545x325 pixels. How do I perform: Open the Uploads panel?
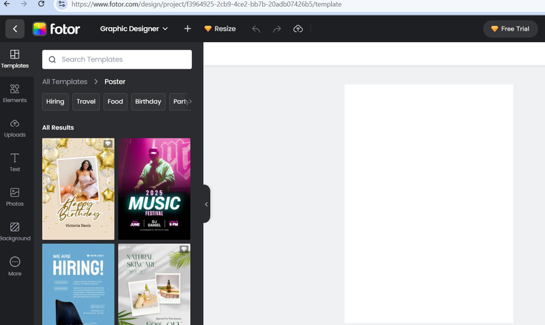pyautogui.click(x=15, y=127)
